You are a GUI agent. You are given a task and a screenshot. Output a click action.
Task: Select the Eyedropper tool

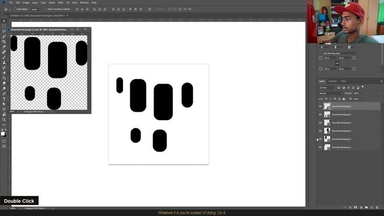4,47
